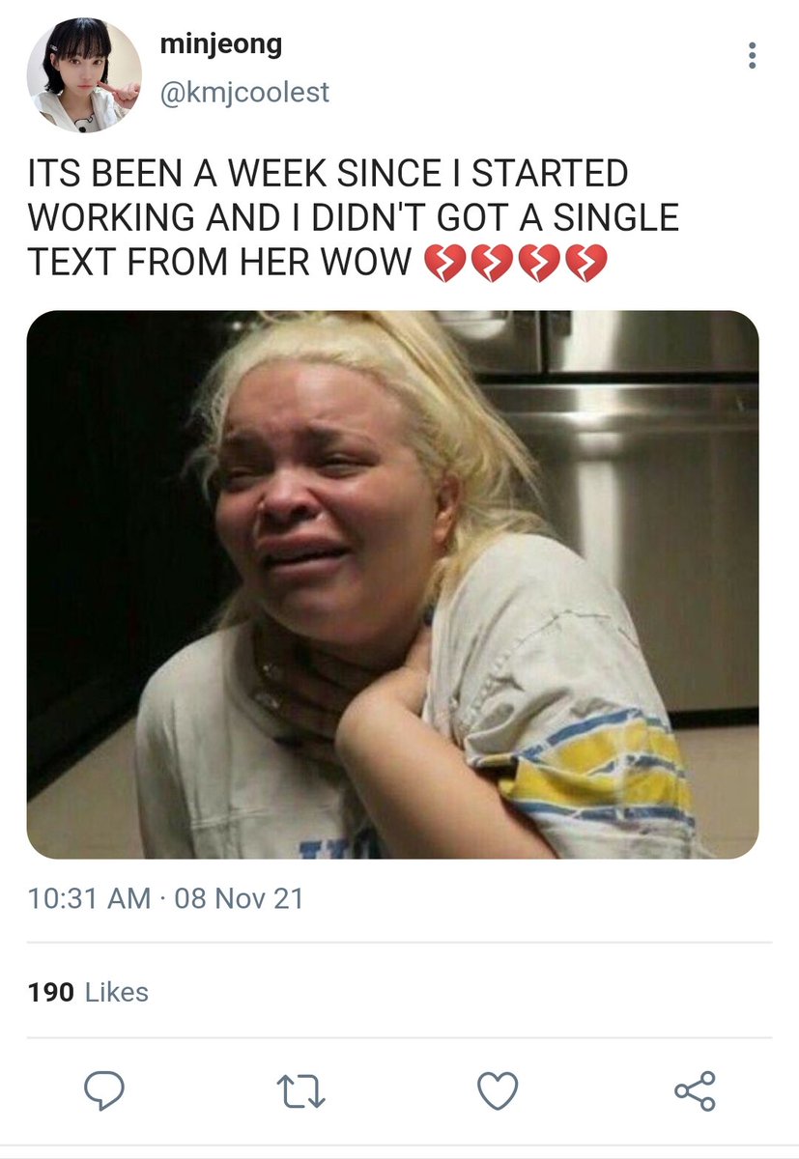799x1159 pixels.
Task: Click the last broken heart emoji
Action: click(x=586, y=262)
